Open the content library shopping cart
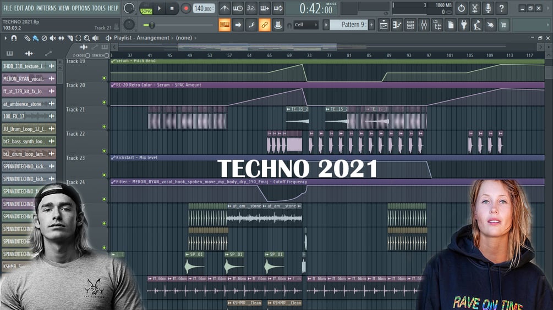 click(x=503, y=25)
